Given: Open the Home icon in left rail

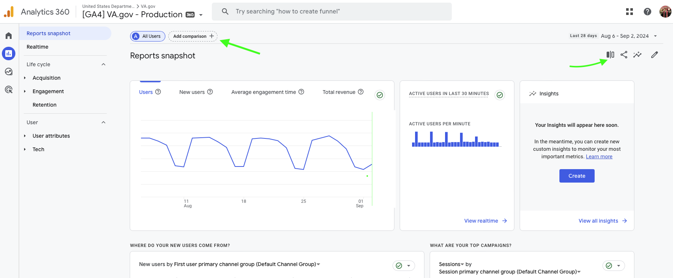Looking at the screenshot, I should tap(9, 36).
